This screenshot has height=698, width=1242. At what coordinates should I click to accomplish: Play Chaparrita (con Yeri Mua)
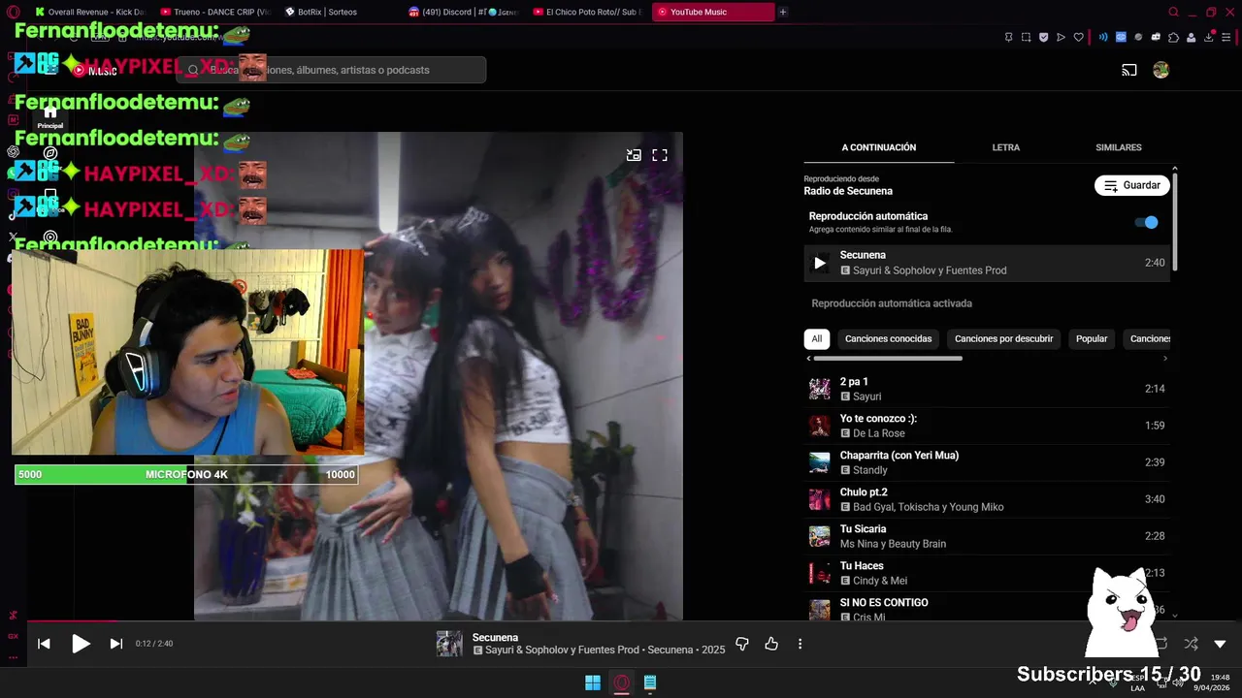click(x=987, y=462)
